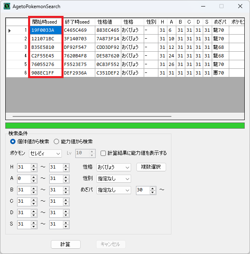Click the results table horizontal scrollbar

click(x=92, y=116)
